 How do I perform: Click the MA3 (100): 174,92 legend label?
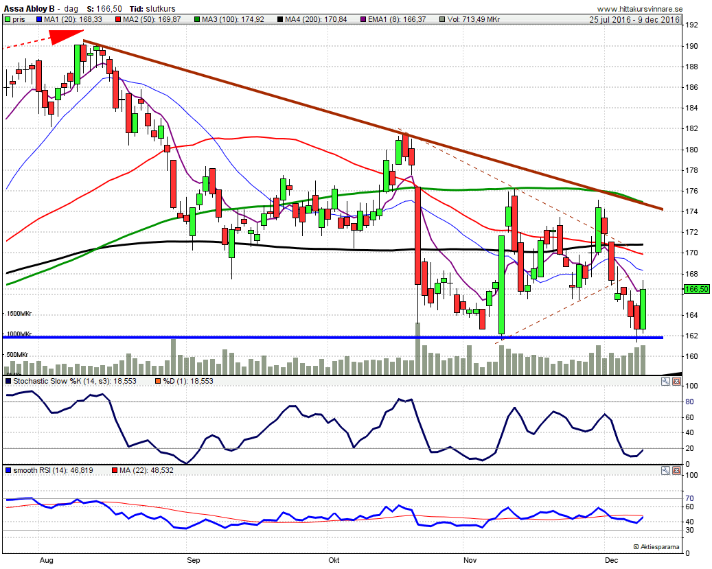(233, 19)
